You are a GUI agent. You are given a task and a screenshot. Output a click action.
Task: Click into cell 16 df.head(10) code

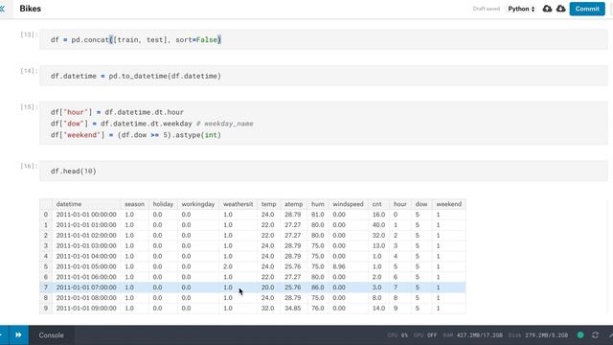tap(324, 171)
